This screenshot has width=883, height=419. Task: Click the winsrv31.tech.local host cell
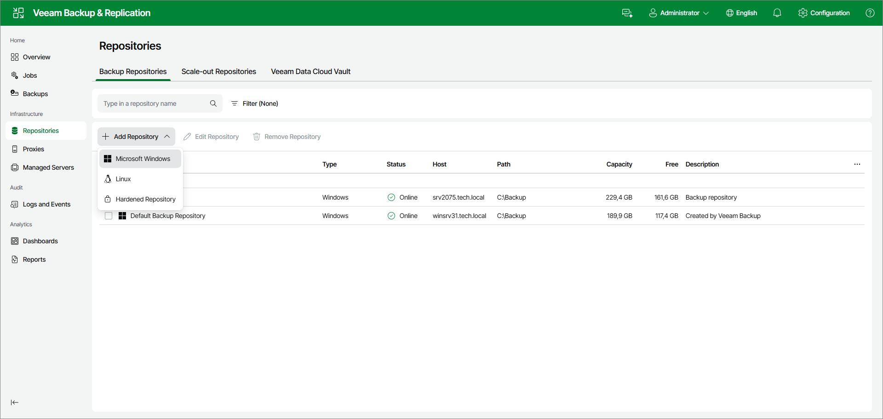459,216
